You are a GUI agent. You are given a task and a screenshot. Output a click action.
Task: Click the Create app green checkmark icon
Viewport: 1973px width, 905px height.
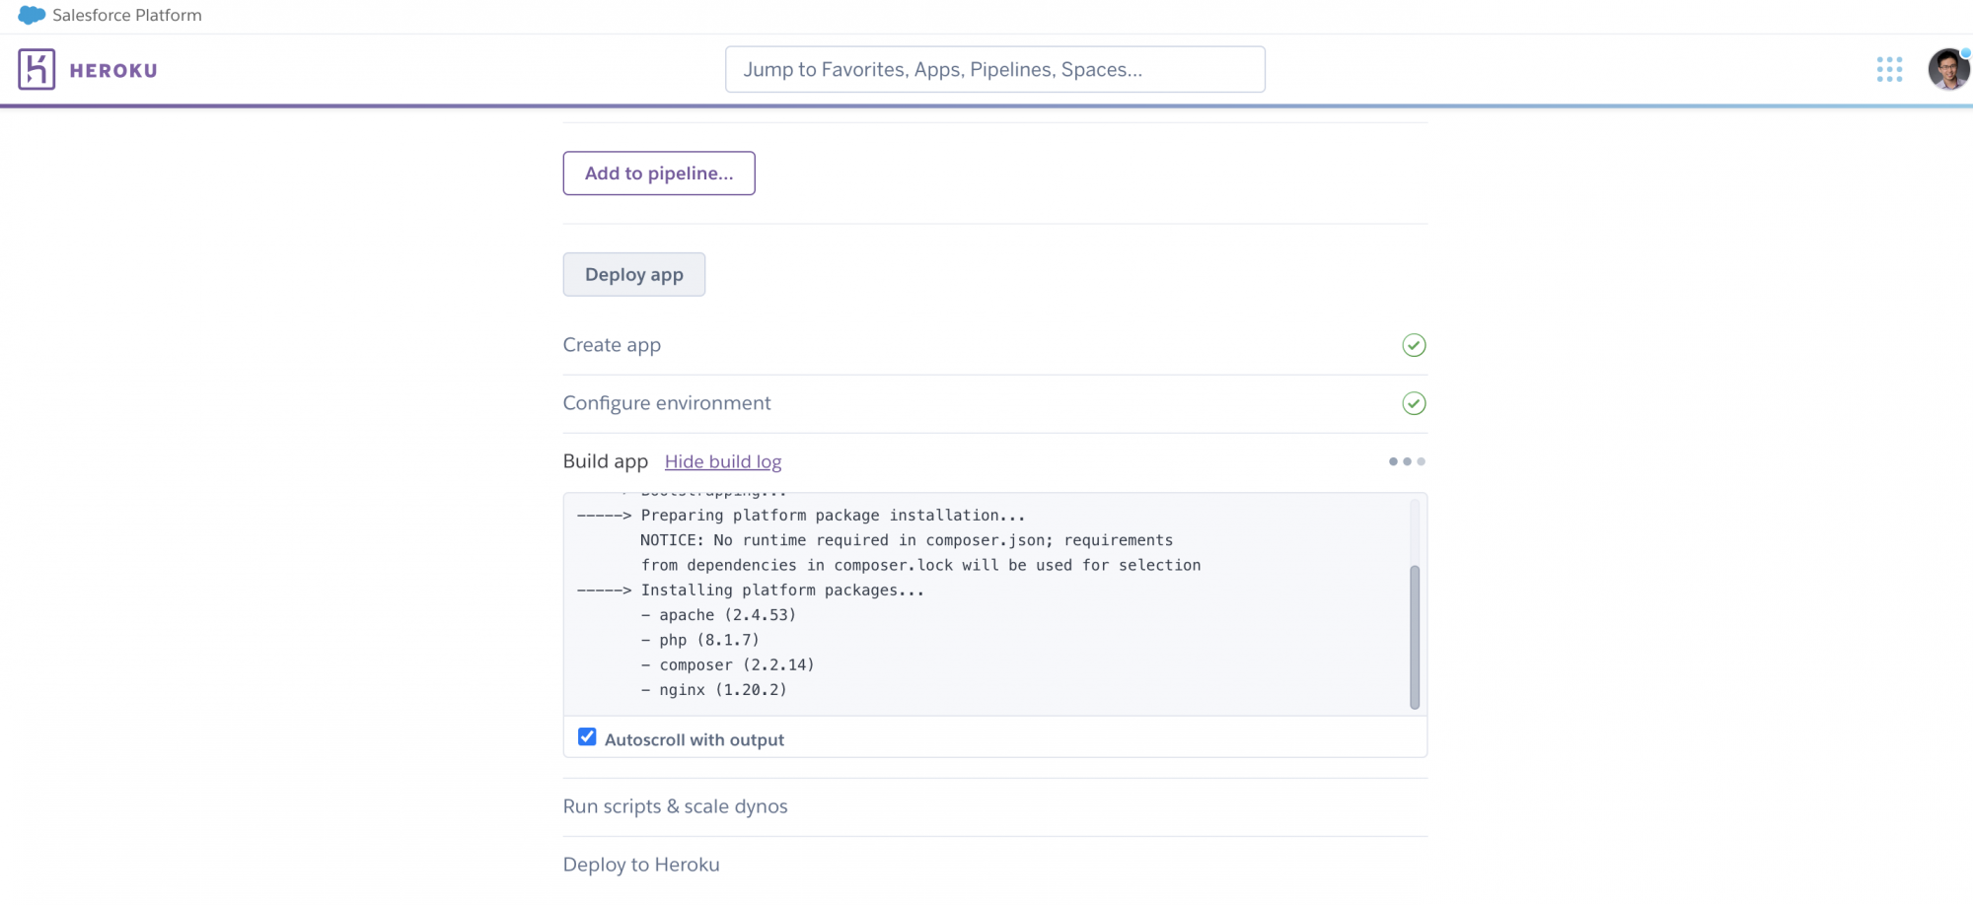[x=1414, y=345]
